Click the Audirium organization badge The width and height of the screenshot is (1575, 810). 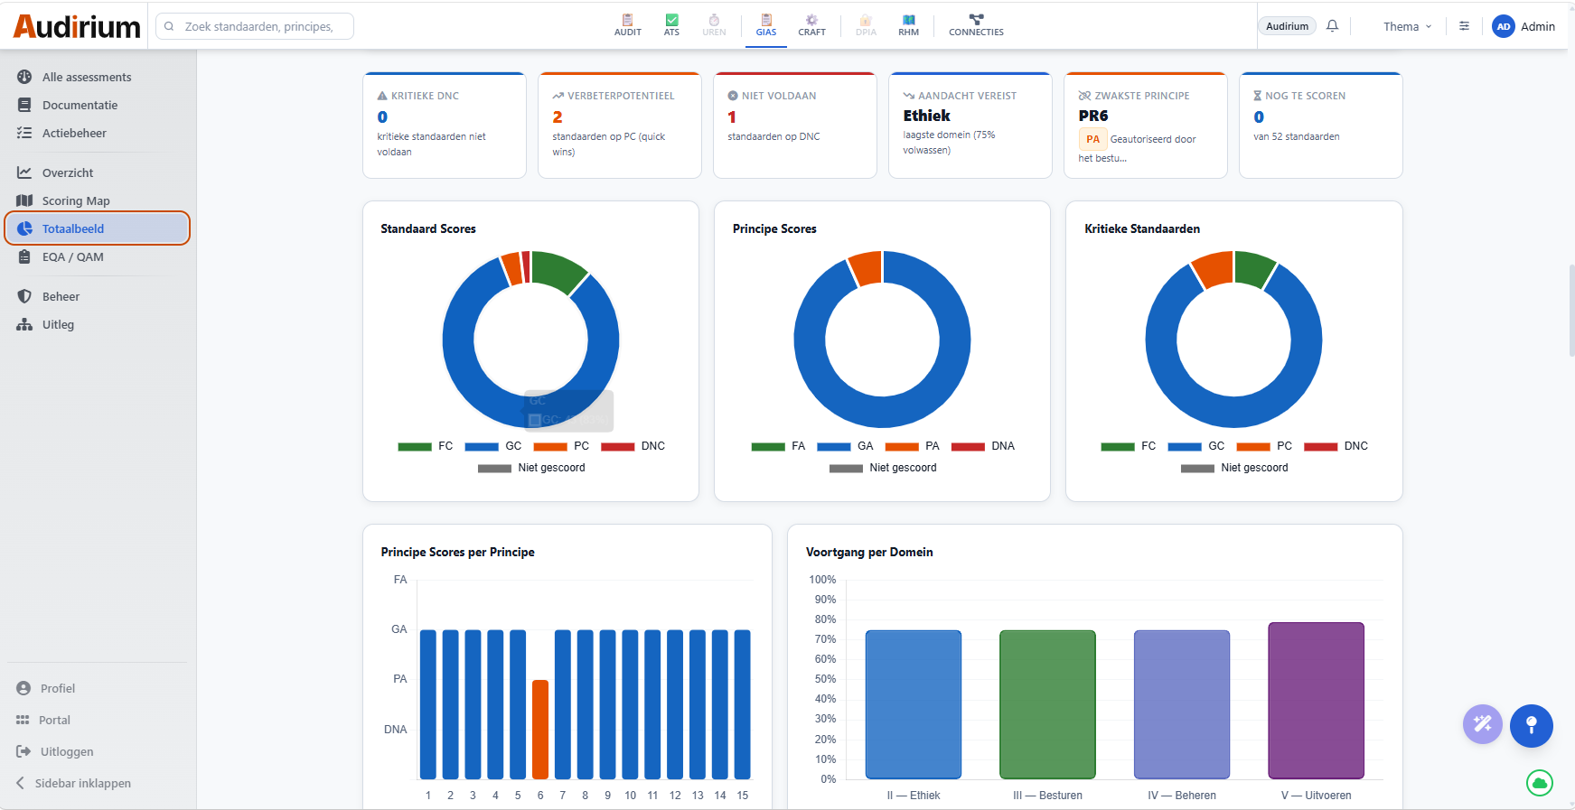click(x=1287, y=26)
